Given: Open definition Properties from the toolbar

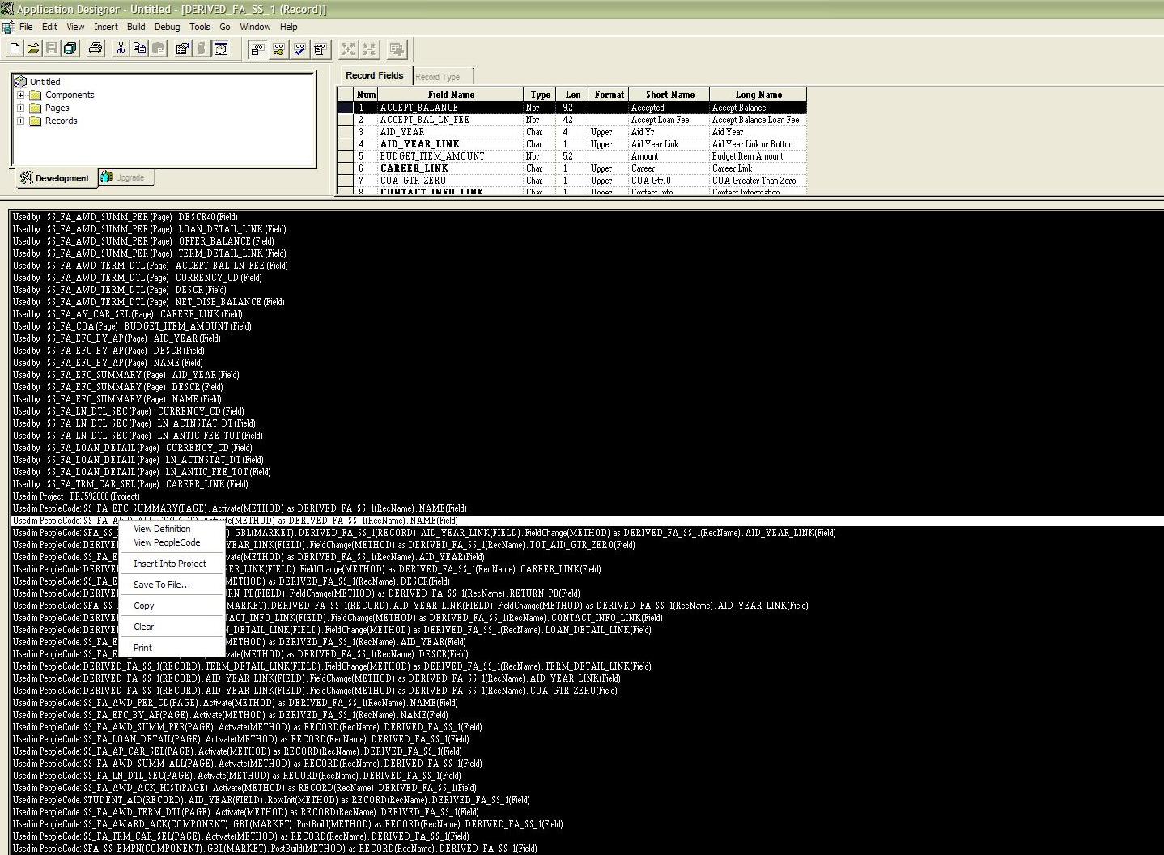Looking at the screenshot, I should click(183, 49).
